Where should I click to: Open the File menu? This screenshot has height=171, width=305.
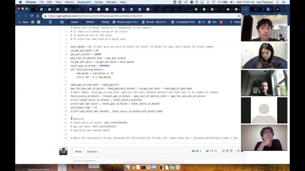(41, 2)
